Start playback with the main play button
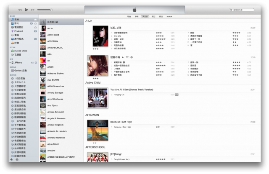 pos(26,10)
